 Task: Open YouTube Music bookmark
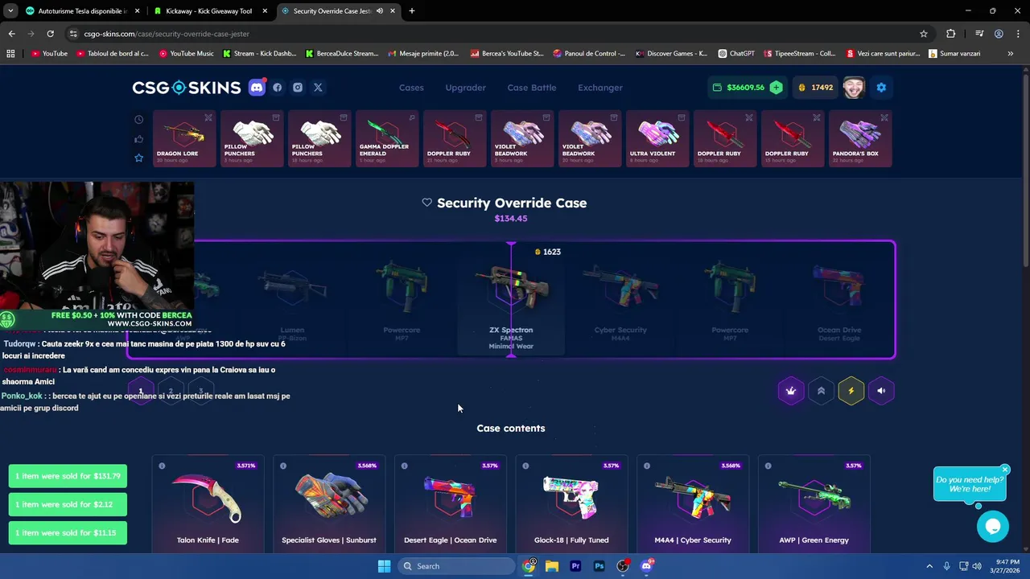(x=187, y=54)
